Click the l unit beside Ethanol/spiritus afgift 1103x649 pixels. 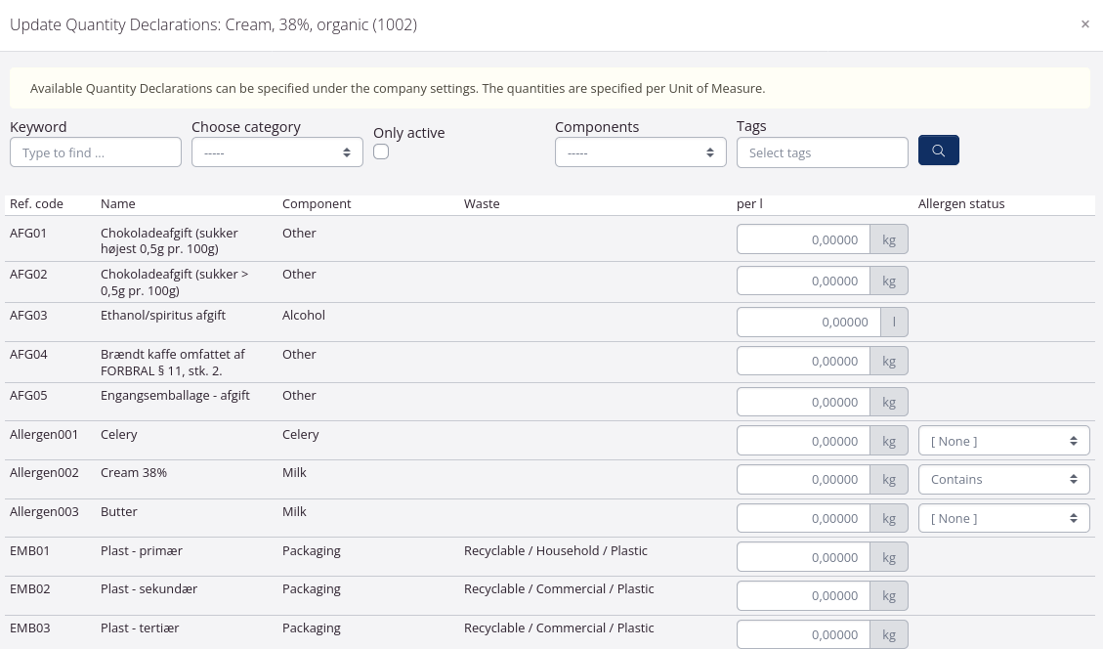pyautogui.click(x=893, y=322)
